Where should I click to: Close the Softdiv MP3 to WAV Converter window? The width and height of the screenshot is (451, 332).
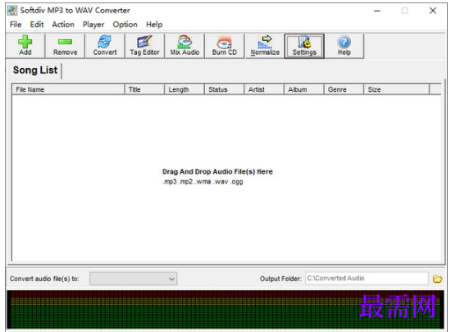pyautogui.click(x=433, y=11)
